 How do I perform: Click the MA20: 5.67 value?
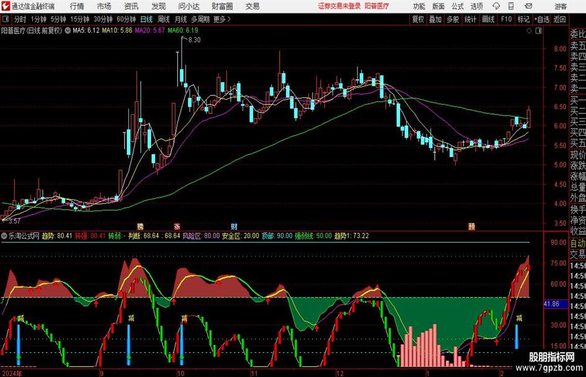pos(149,30)
